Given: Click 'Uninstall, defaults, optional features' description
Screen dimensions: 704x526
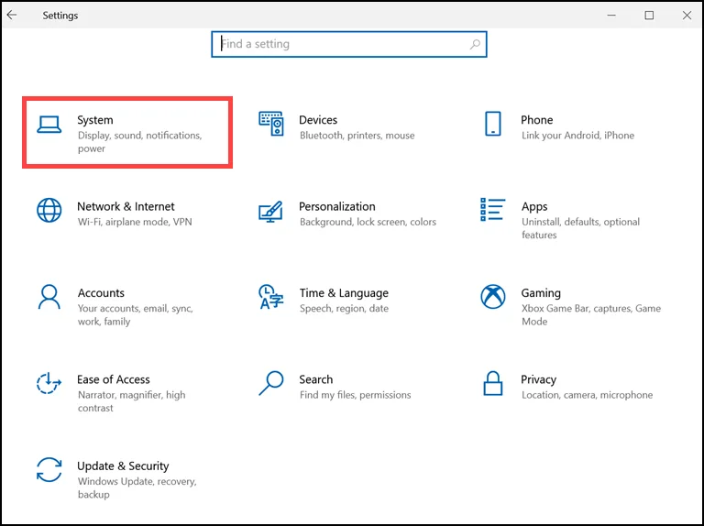Looking at the screenshot, I should click(x=580, y=228).
